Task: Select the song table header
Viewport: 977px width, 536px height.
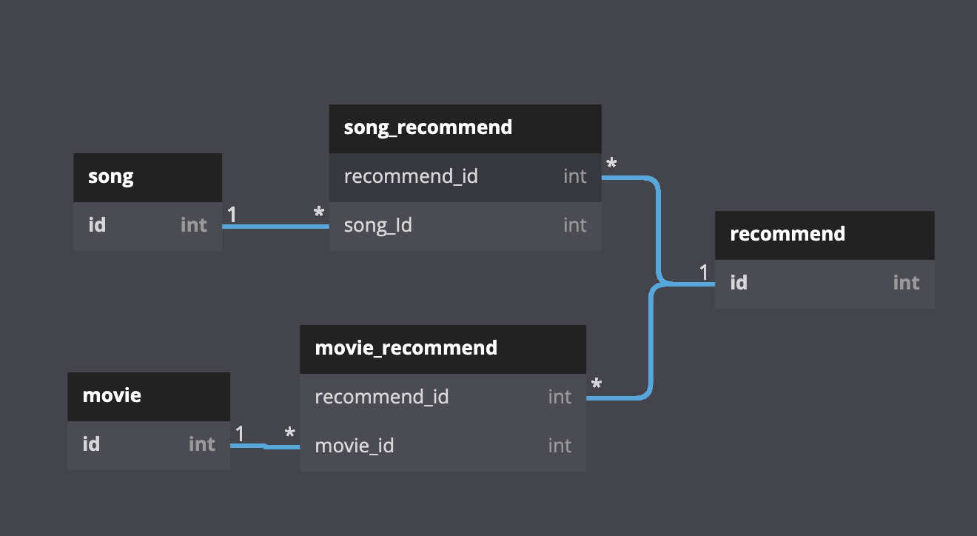Action: click(147, 177)
